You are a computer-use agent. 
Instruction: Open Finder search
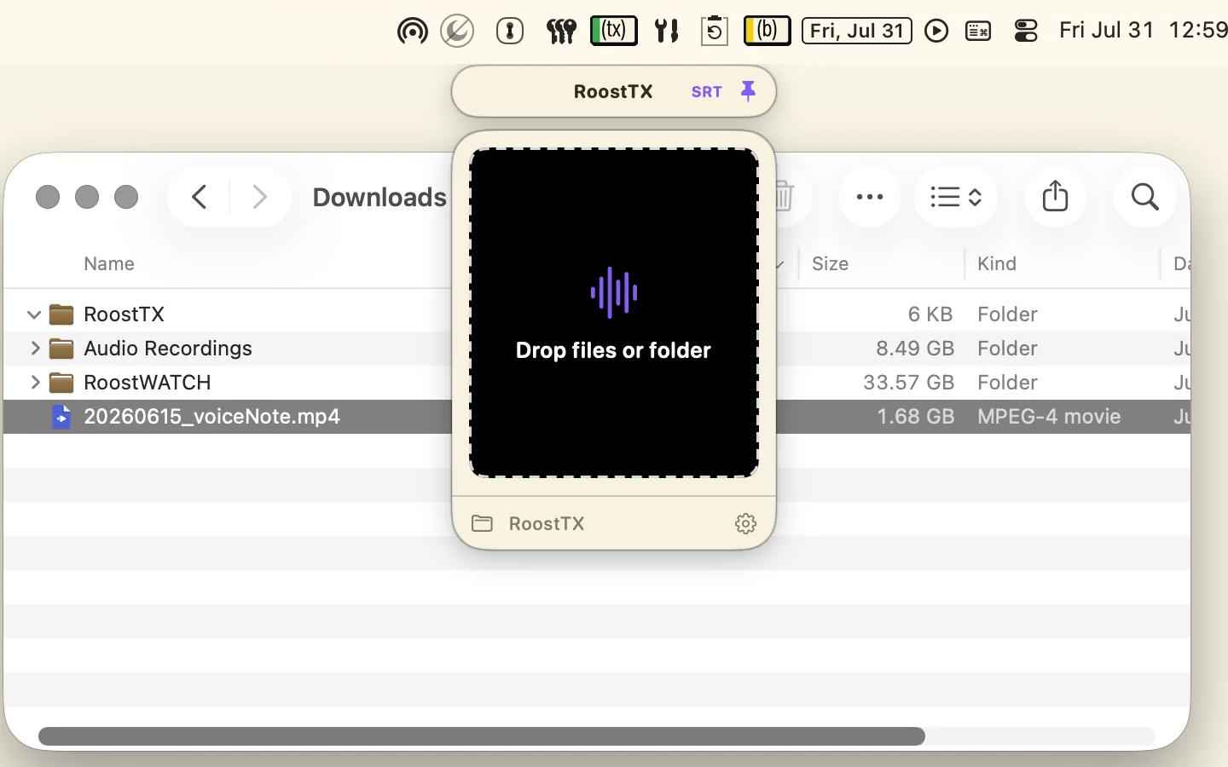[x=1145, y=197]
